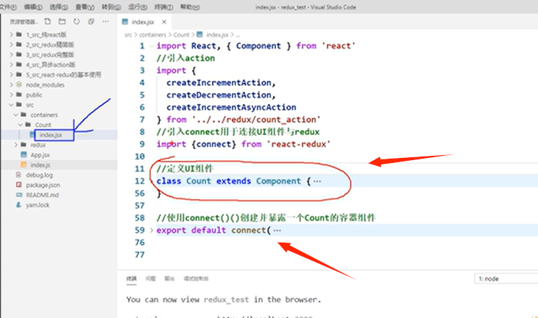Collapse the Count folder chevron

[x=20, y=124]
